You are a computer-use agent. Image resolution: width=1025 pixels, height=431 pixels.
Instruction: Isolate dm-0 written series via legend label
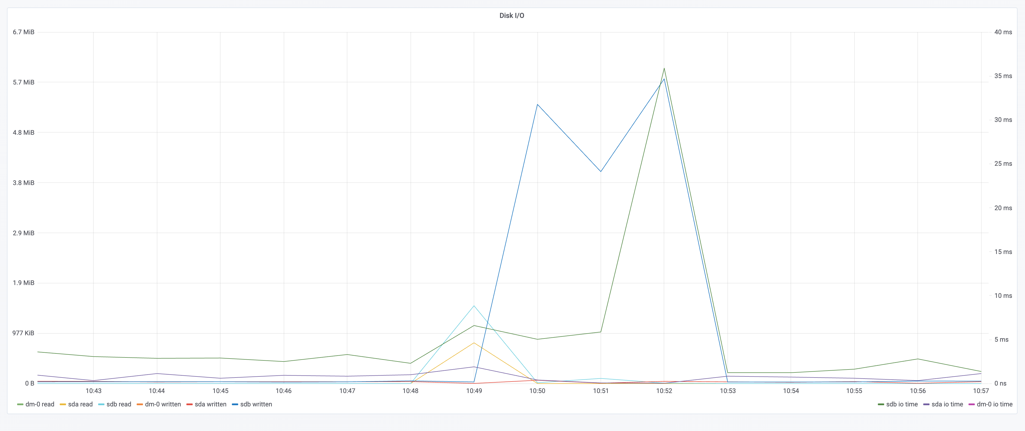tap(163, 404)
